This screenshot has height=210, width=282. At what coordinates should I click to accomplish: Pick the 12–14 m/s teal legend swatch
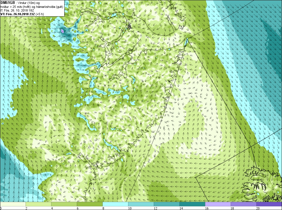pyautogui.click(x=167, y=204)
